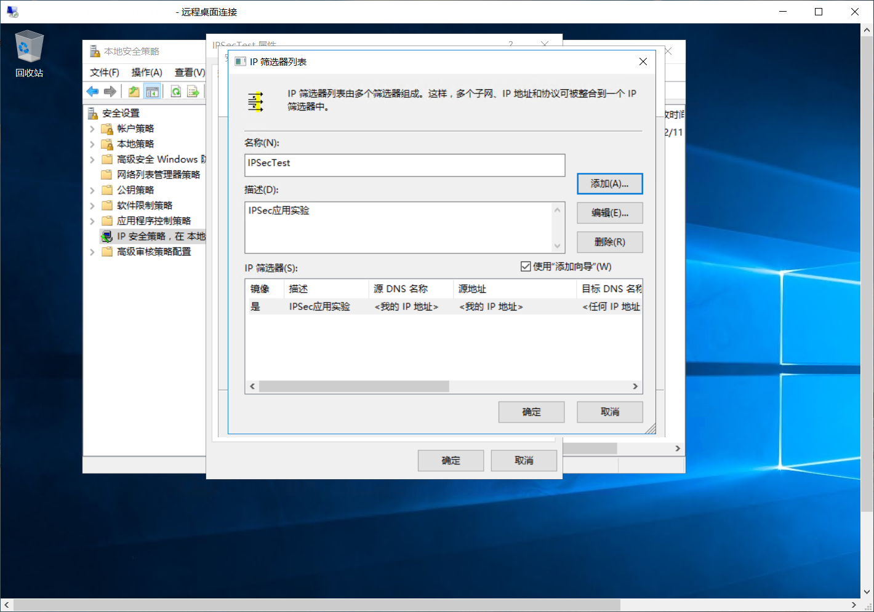
Task: Expand the 公钥策略 tree node
Action: tap(92, 190)
